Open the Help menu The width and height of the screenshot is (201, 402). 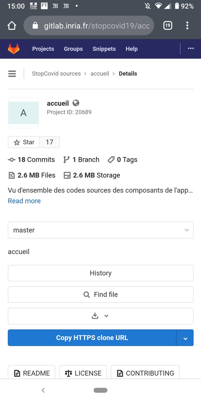132,49
